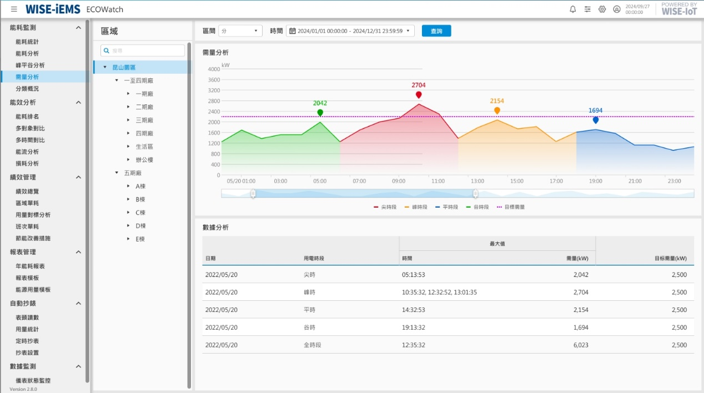704x393 pixels.
Task: Select B棟 in the region tree
Action: 140,199
